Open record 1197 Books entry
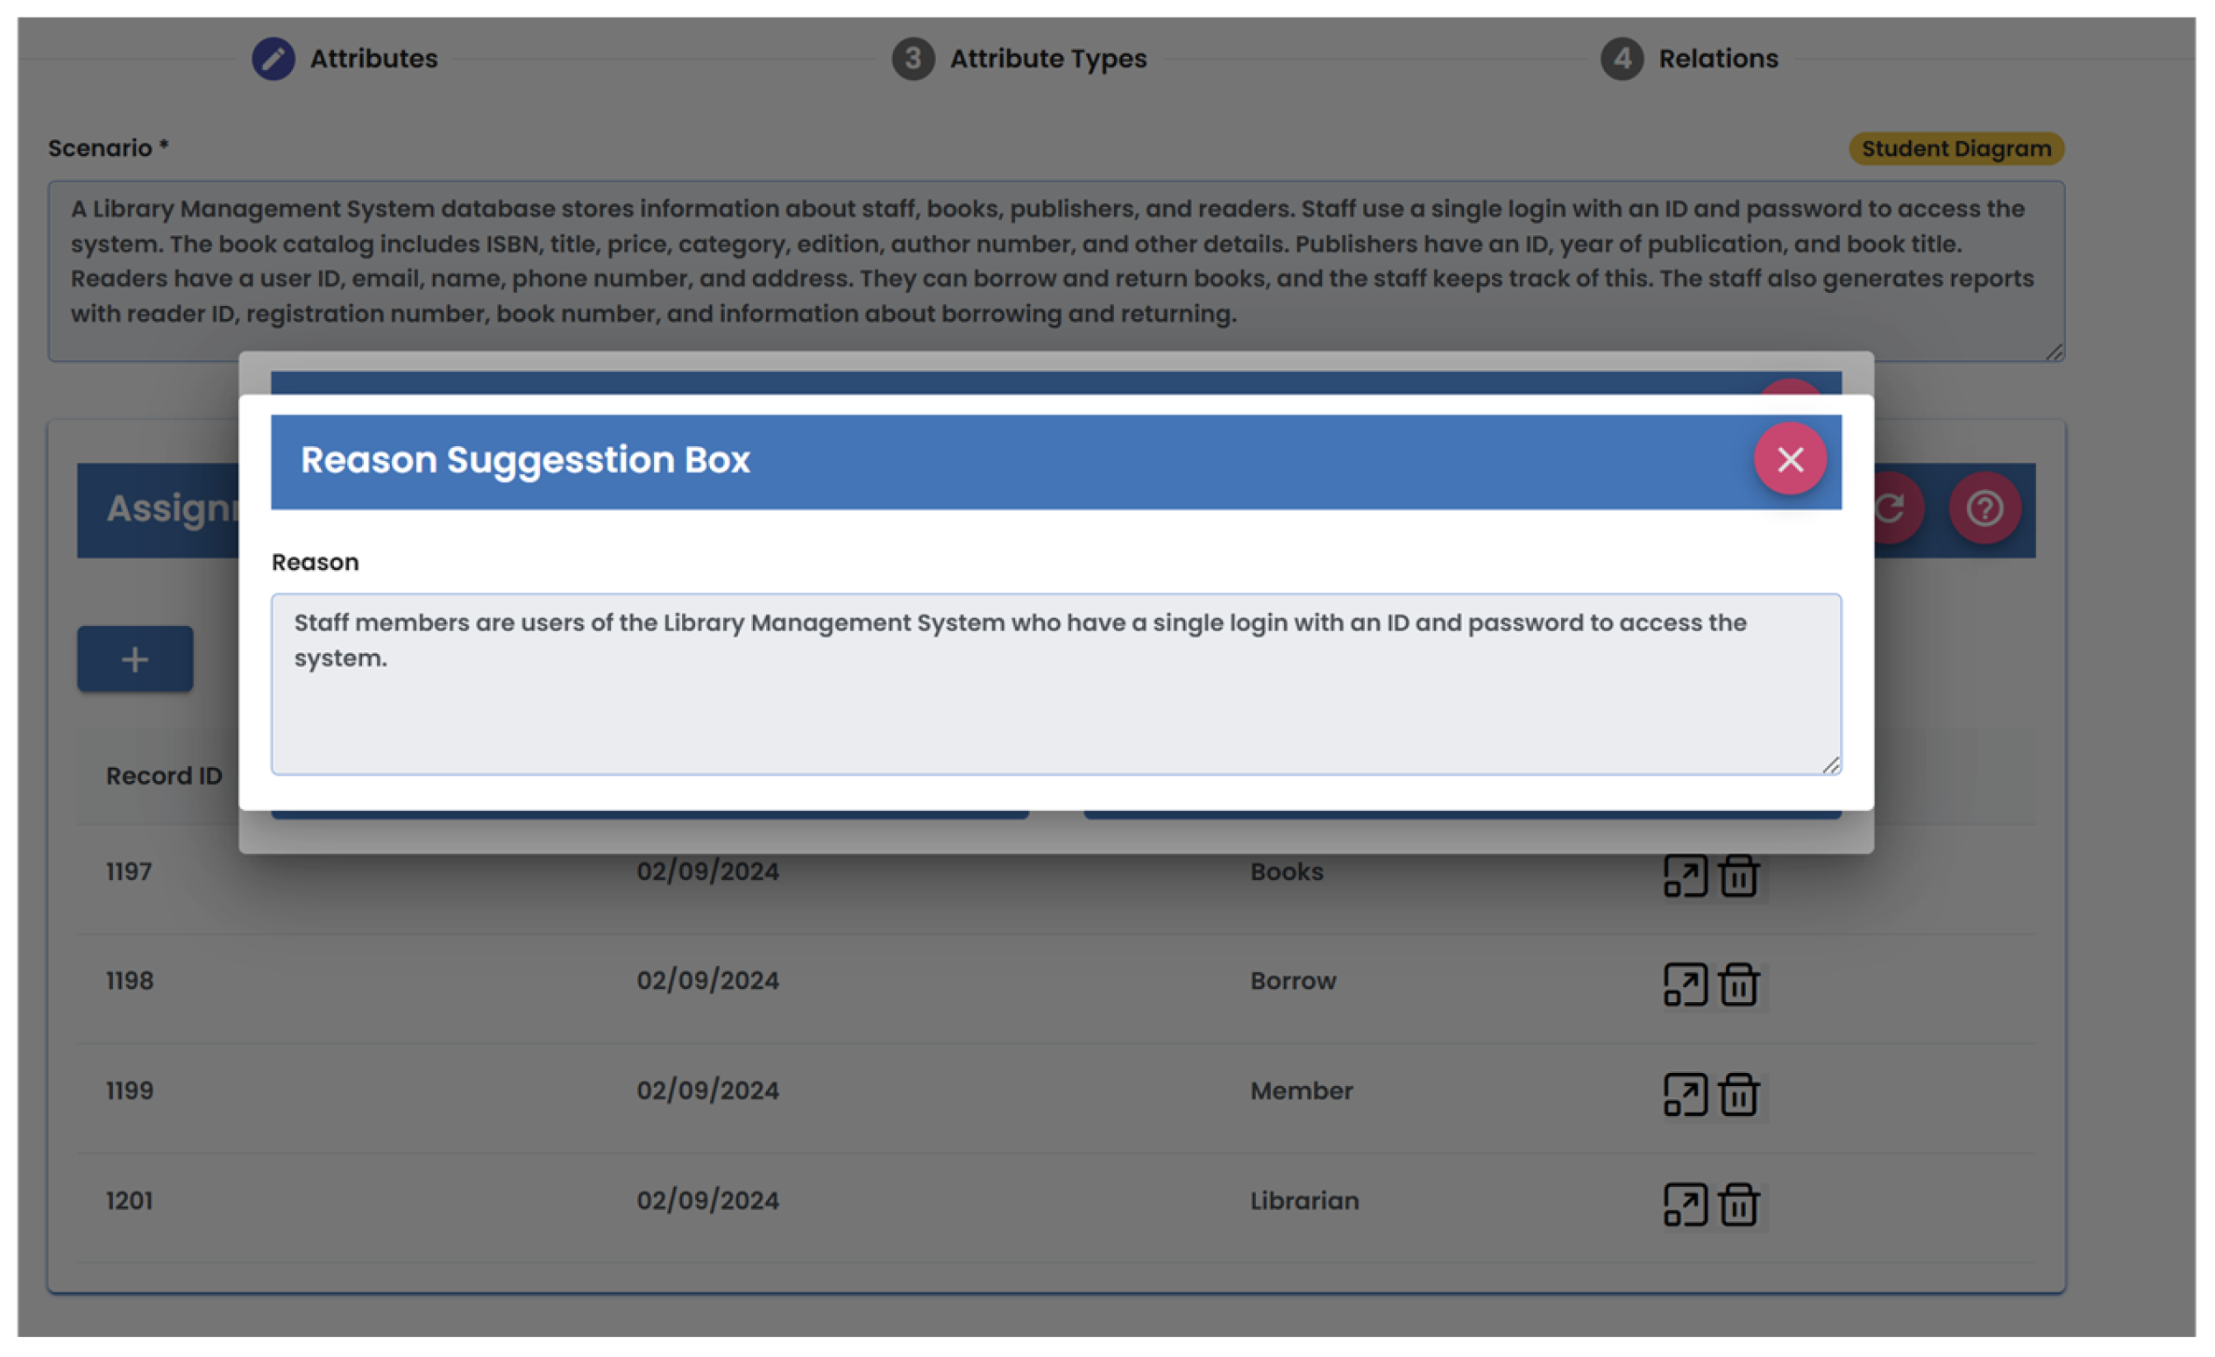This screenshot has height=1357, width=2215. pyautogui.click(x=1685, y=876)
